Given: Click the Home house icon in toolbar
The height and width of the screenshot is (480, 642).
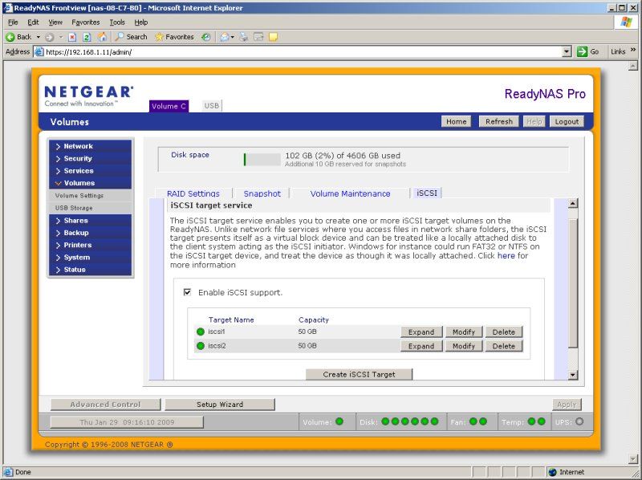Looking at the screenshot, I should pyautogui.click(x=102, y=37).
